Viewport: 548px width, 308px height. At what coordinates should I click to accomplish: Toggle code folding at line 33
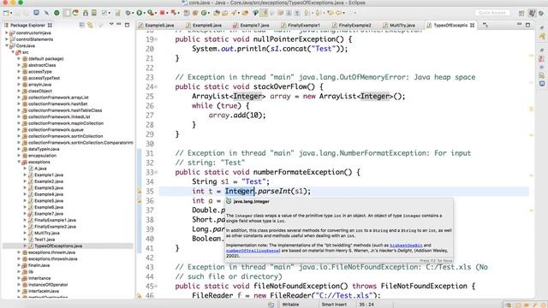(156, 172)
